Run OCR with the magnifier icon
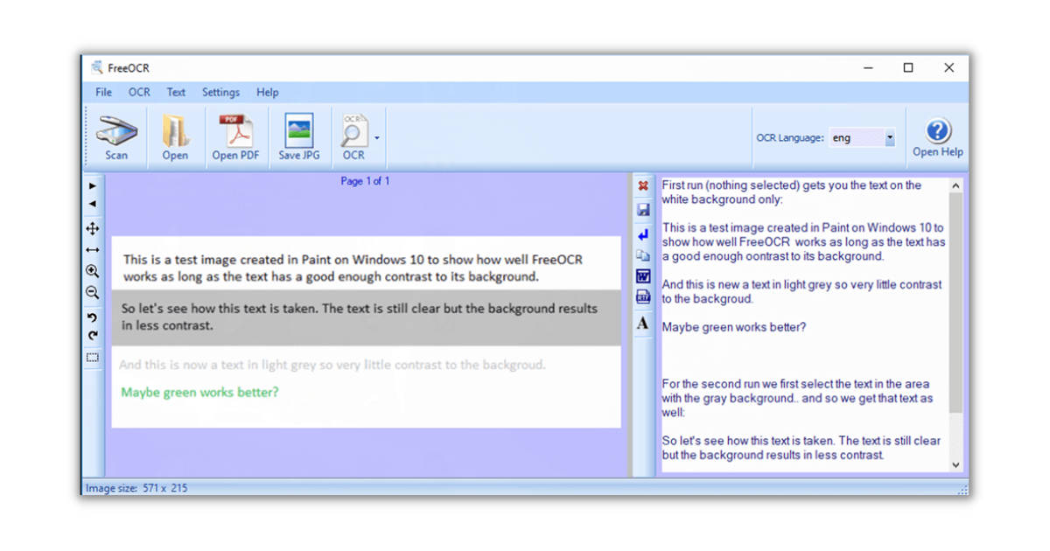This screenshot has width=1050, height=551. tap(353, 137)
